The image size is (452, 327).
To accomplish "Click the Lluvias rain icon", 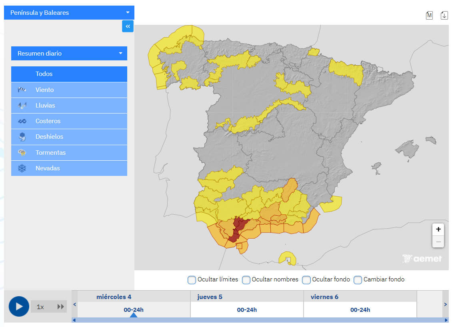I will [x=22, y=106].
